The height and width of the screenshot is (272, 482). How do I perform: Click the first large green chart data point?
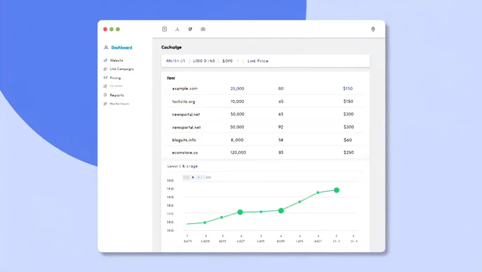pos(240,212)
